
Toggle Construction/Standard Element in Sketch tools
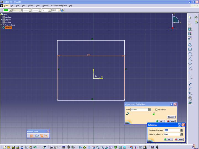tap(37, 136)
